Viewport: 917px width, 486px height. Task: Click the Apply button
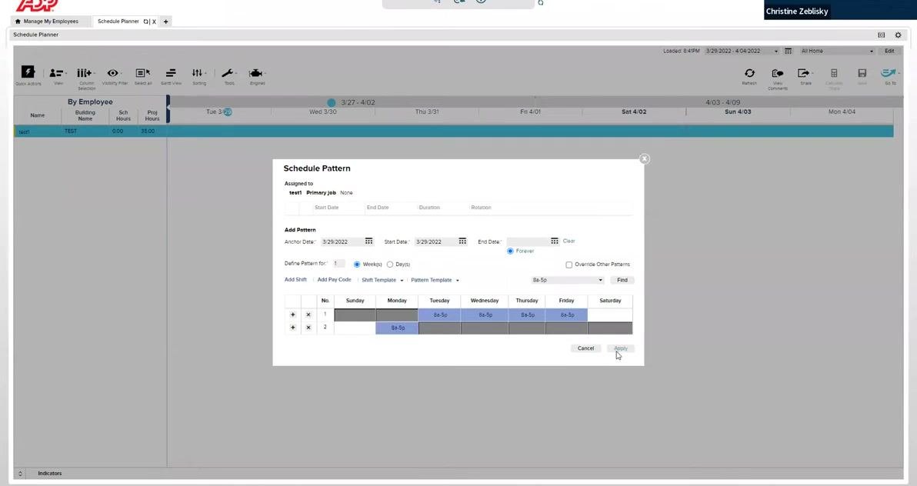[x=621, y=348]
